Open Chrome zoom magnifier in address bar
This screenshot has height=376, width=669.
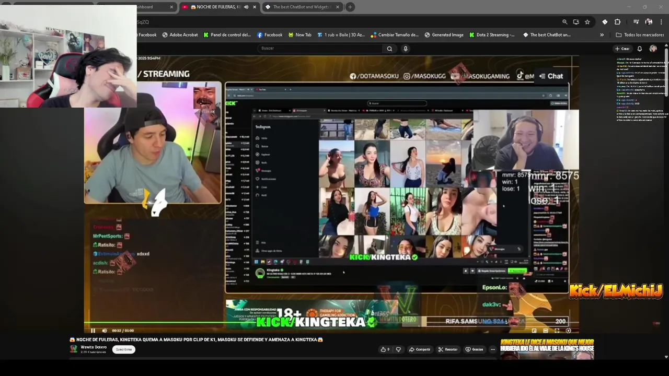[564, 22]
